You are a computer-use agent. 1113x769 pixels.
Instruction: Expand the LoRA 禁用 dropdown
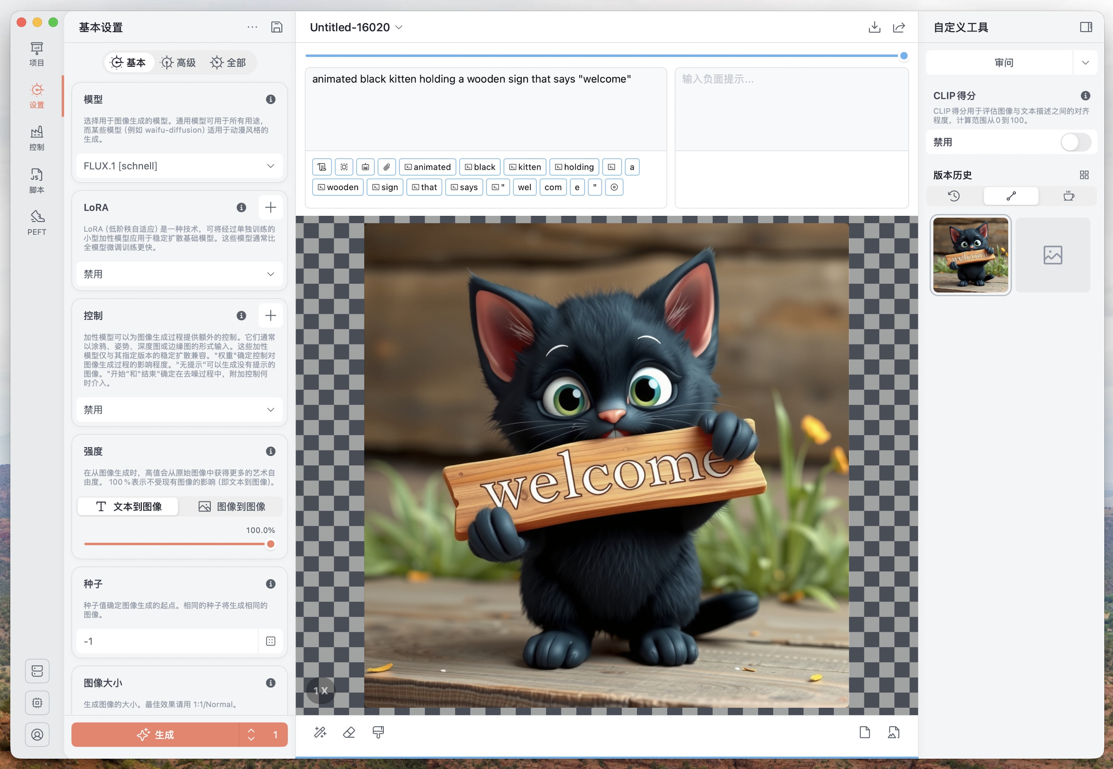[x=179, y=274]
